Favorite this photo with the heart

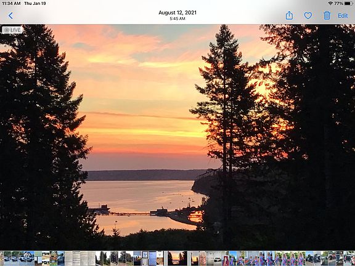pos(308,15)
